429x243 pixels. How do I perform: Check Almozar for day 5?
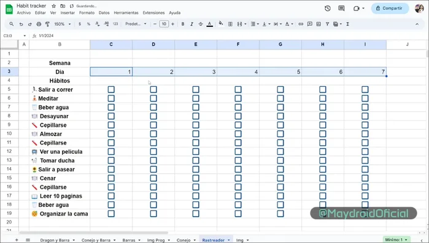pyautogui.click(x=280, y=134)
